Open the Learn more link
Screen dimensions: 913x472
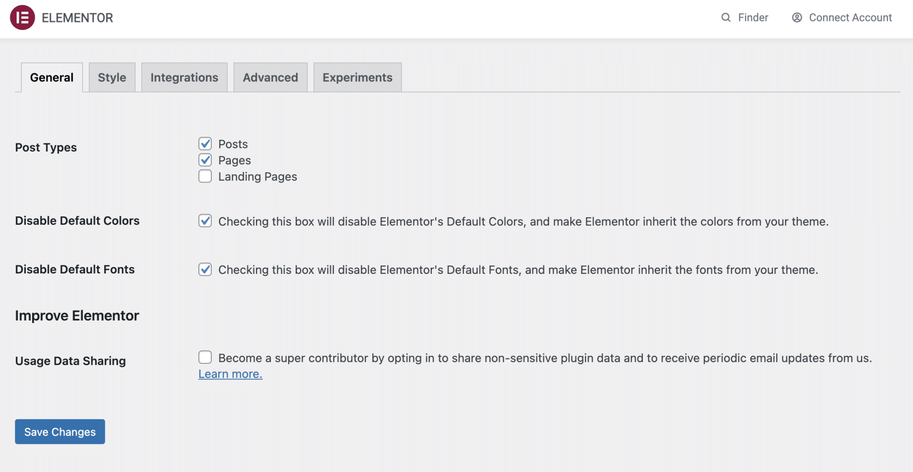(230, 374)
